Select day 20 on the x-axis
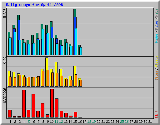The width and height of the screenshot is (160, 125). [x=98, y=122]
